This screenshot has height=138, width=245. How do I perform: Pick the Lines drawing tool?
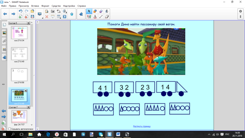[x=101, y=17]
